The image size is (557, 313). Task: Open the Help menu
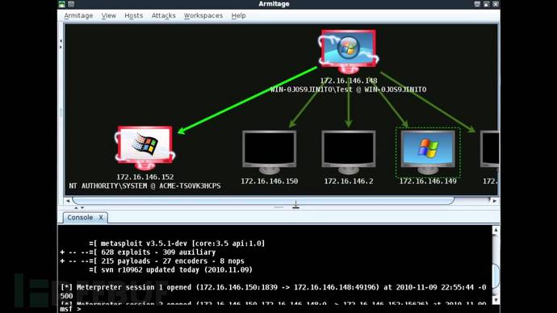pyautogui.click(x=238, y=15)
